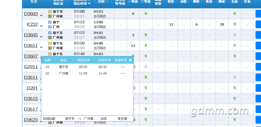The width and height of the screenshot is (261, 127).
Task: Open train D3605 link
Action: point(31,35)
